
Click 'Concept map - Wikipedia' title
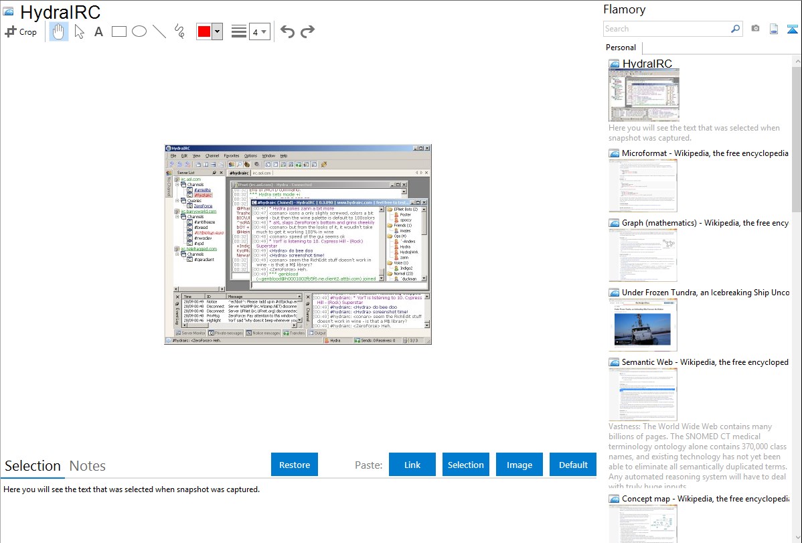coord(705,499)
